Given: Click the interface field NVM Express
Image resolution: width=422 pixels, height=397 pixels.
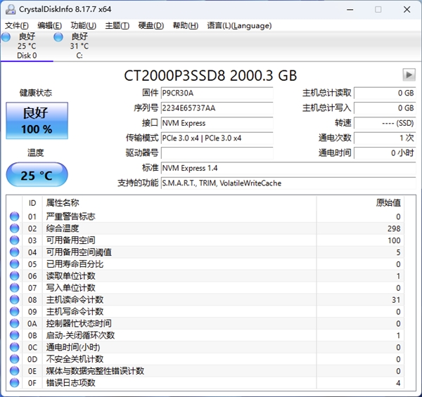Looking at the screenshot, I should tap(217, 123).
